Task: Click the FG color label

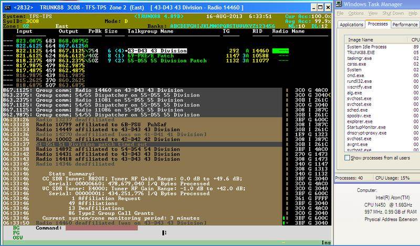Action: 16,232
